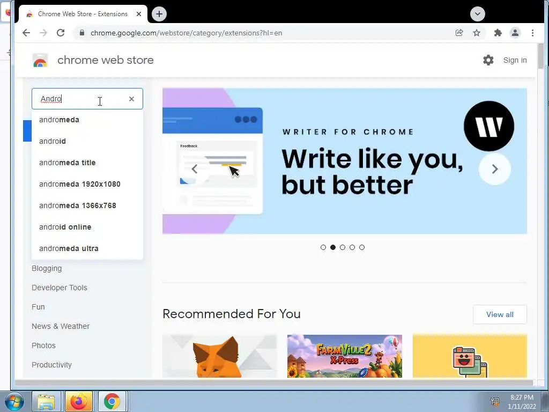Open the Extensions puzzle icon
The height and width of the screenshot is (412, 549).
tap(498, 33)
